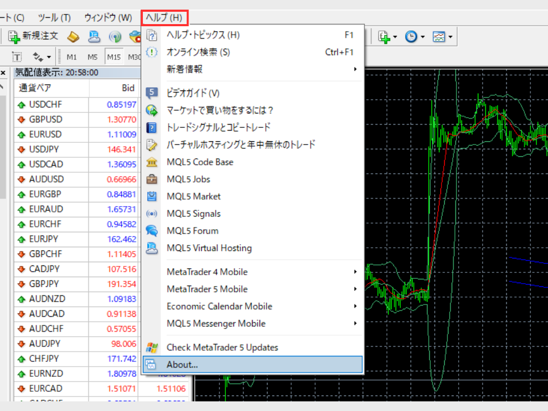Open MQL5 Signals entry

[x=253, y=214]
